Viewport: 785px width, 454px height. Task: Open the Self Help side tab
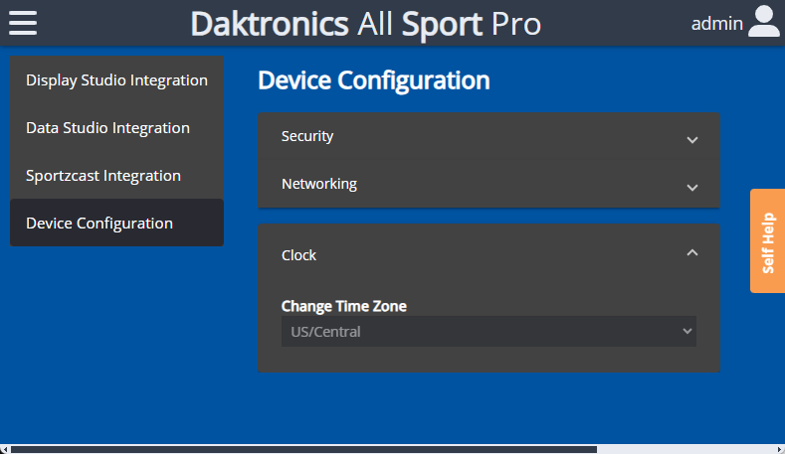pos(767,241)
